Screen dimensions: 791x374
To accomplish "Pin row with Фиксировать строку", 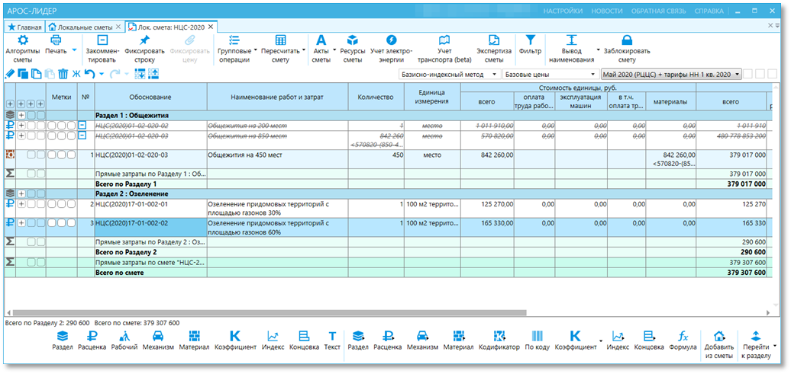I will coord(145,41).
